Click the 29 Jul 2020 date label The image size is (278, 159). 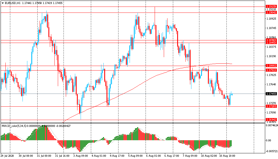pyautogui.click(x=7, y=156)
